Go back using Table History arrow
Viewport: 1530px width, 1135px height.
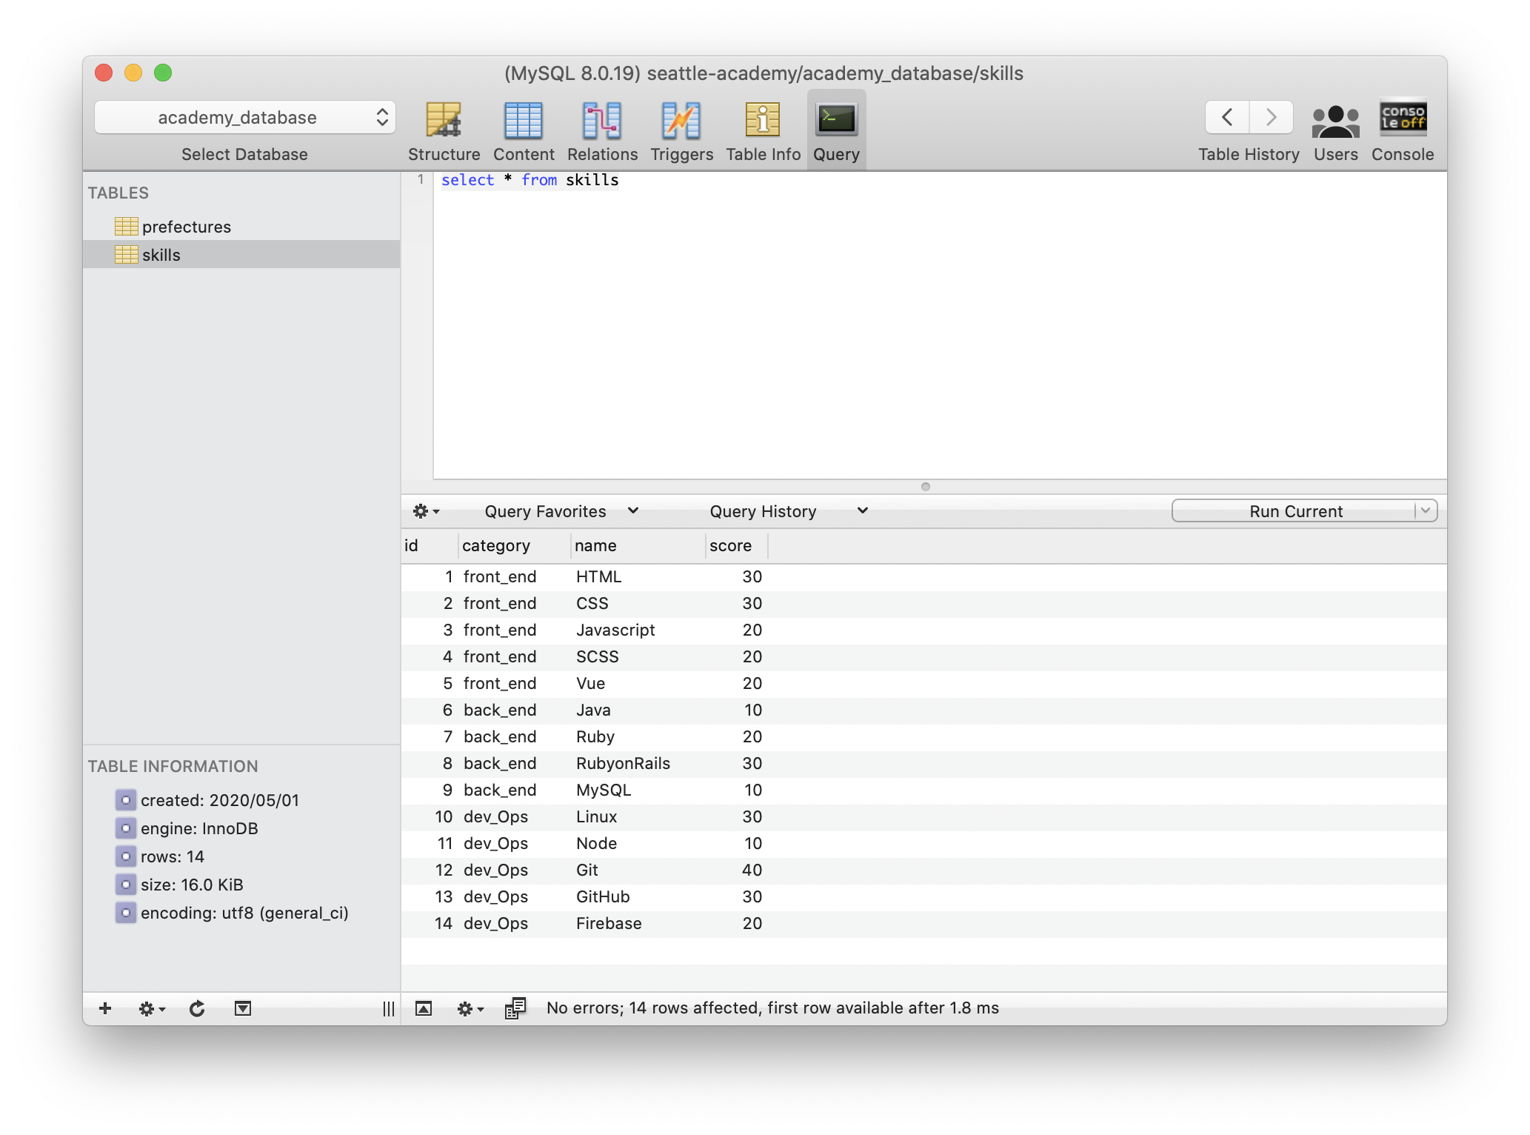[x=1226, y=116]
